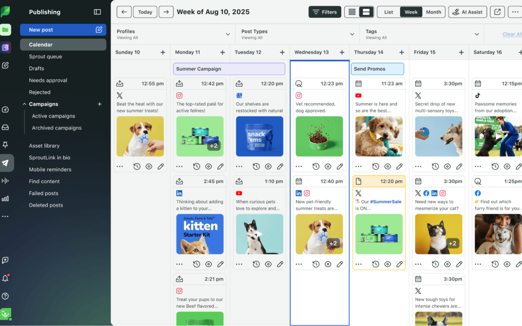Preview 'The top-rated paté' post eye icon
The height and width of the screenshot is (326, 522).
[x=209, y=166]
